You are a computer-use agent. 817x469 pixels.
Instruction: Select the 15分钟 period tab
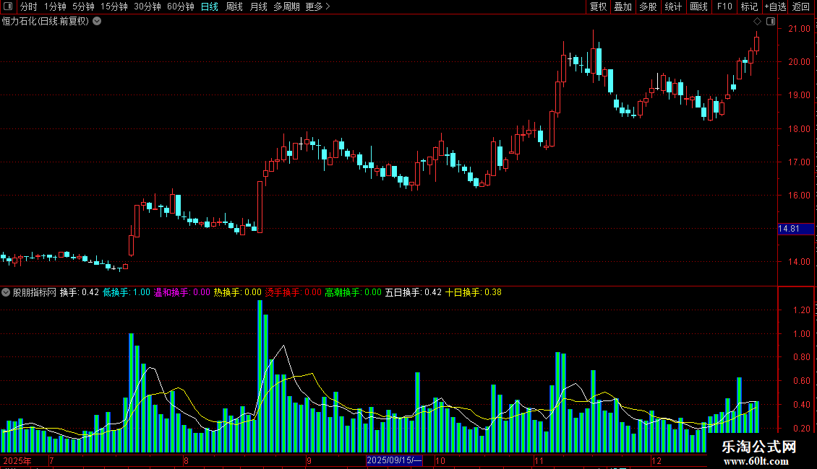114,6
